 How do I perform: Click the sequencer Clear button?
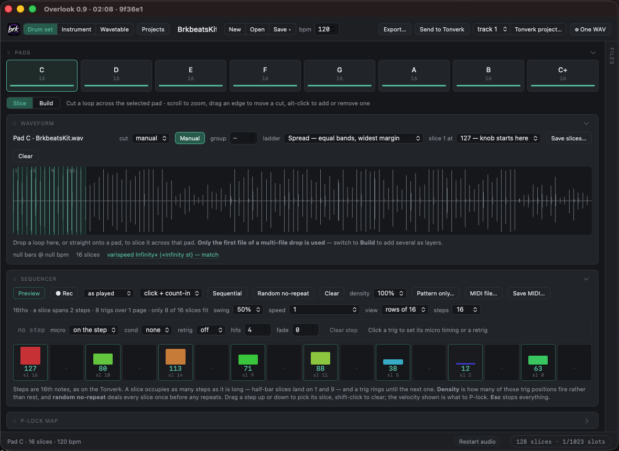click(x=332, y=293)
